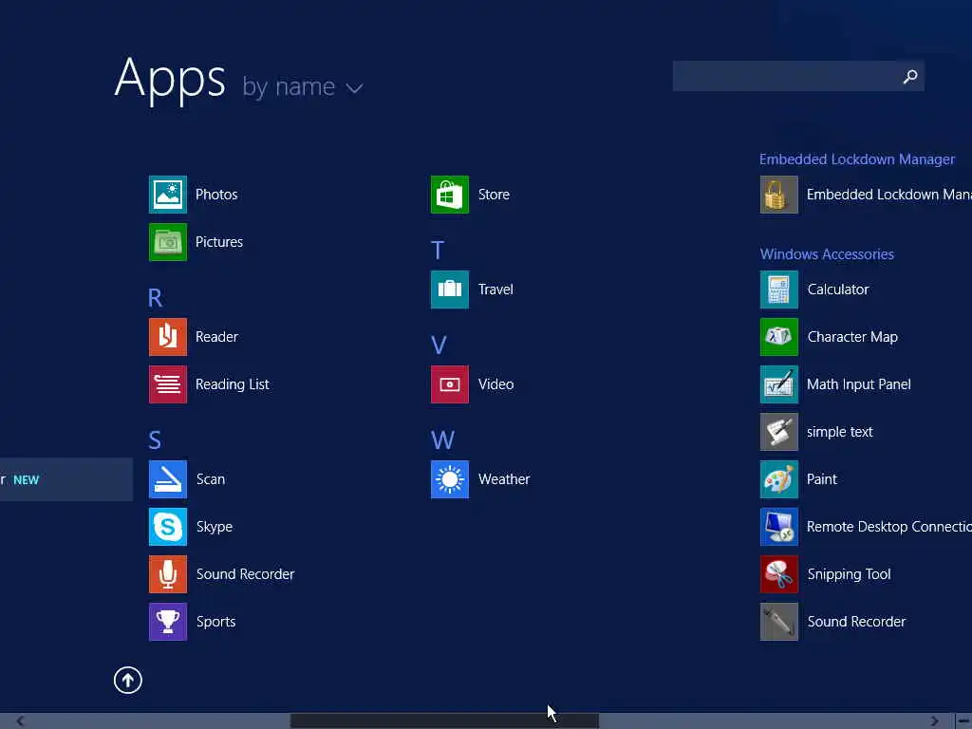Click the 'Remote Desktop Connection' label

(x=888, y=527)
